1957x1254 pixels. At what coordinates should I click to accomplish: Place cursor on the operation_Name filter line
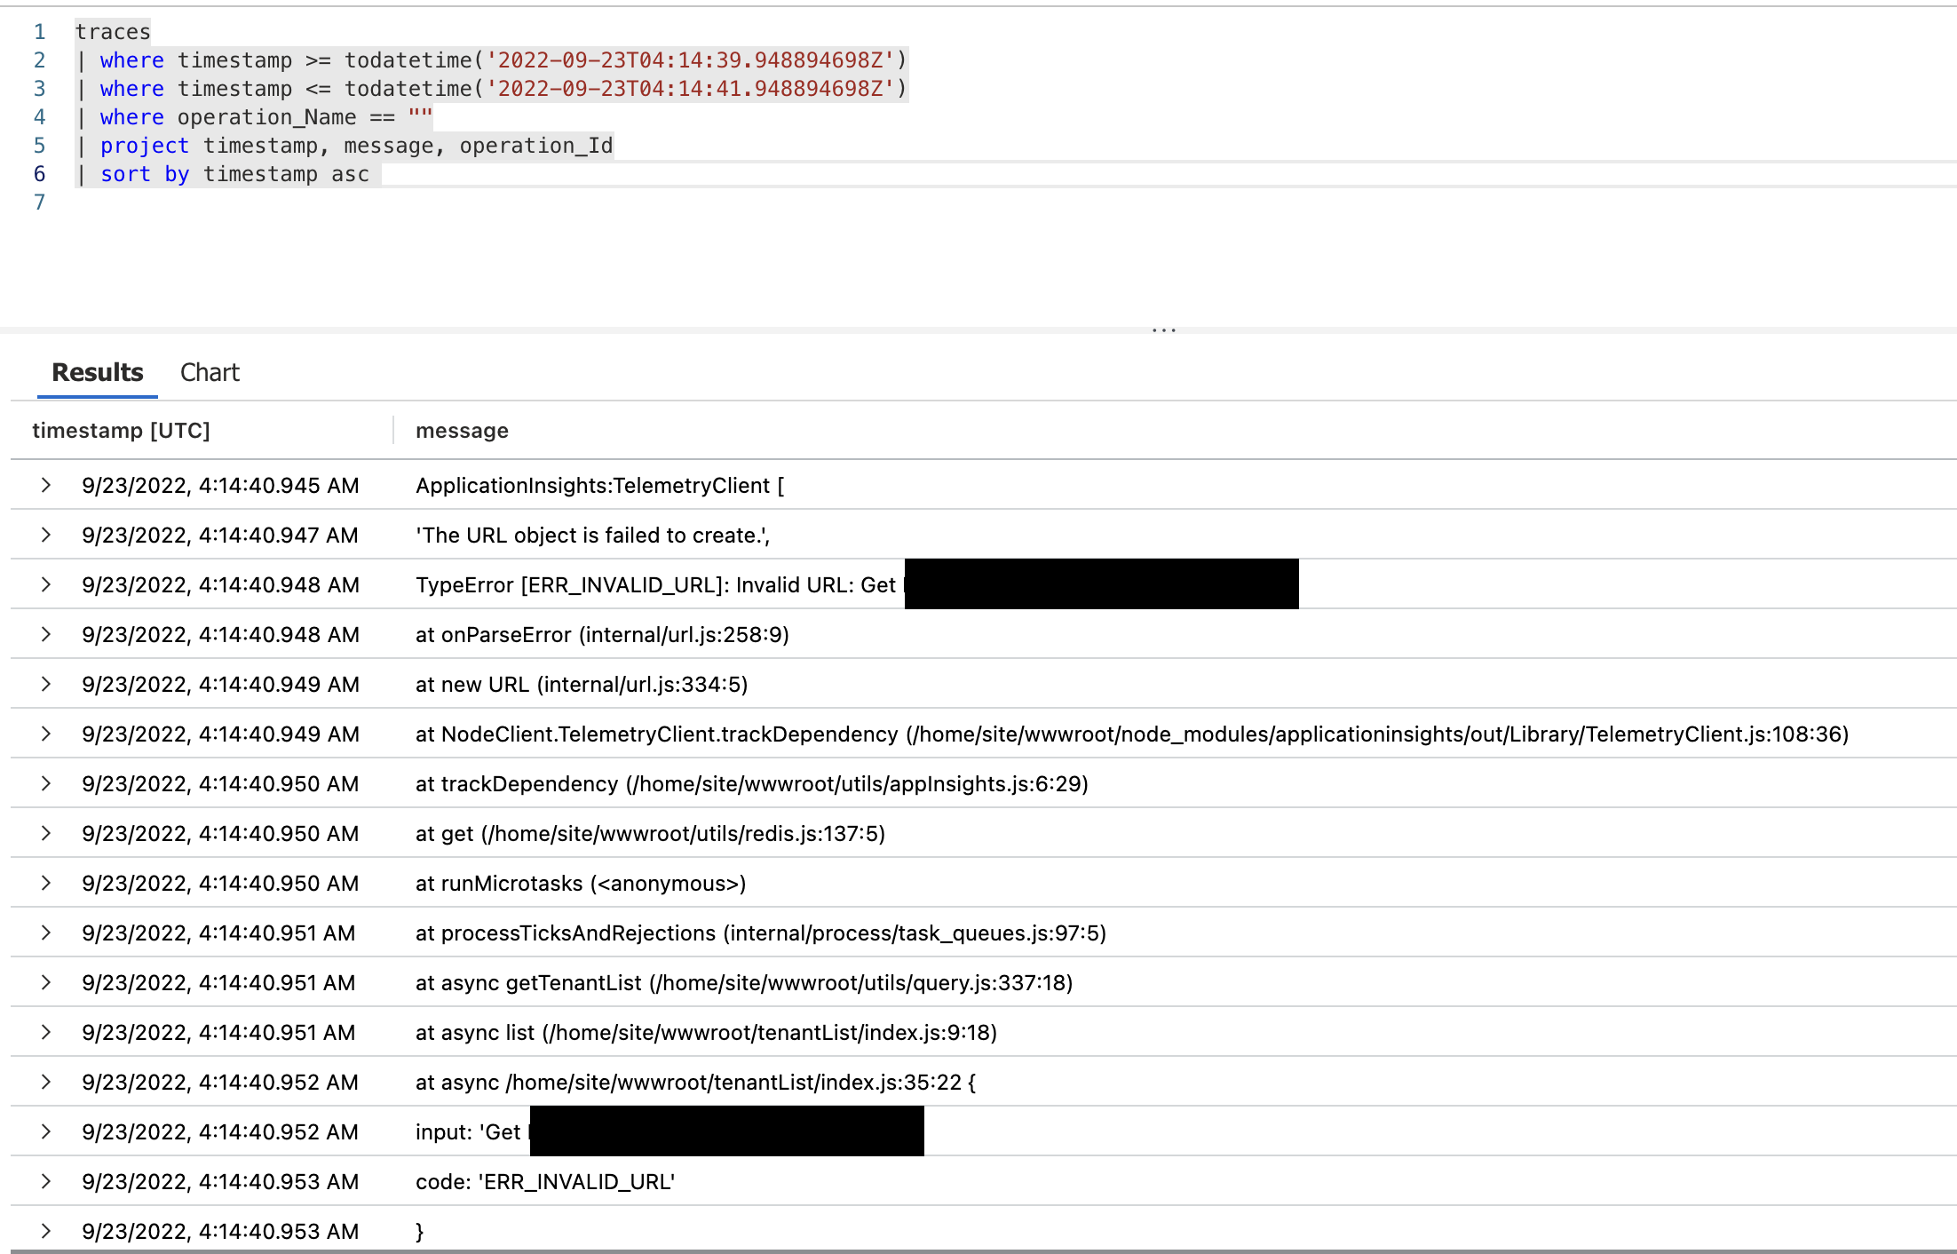click(266, 116)
